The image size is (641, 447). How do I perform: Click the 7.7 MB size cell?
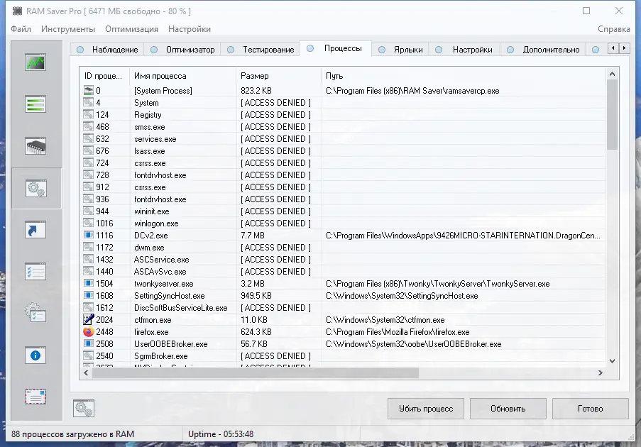click(253, 236)
